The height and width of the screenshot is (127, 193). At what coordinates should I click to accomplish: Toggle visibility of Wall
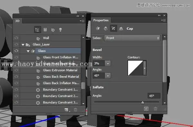tap(16, 38)
